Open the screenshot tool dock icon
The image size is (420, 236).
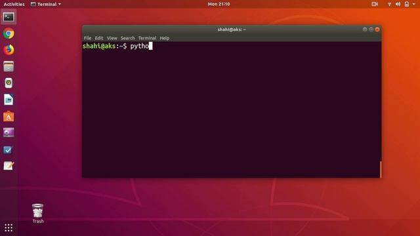pyautogui.click(x=9, y=132)
